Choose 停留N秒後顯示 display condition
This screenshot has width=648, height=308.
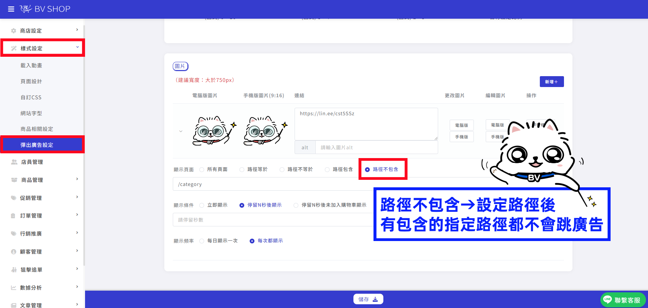coord(242,205)
